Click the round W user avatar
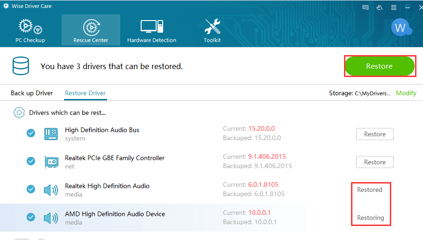423x240 pixels. (x=401, y=28)
